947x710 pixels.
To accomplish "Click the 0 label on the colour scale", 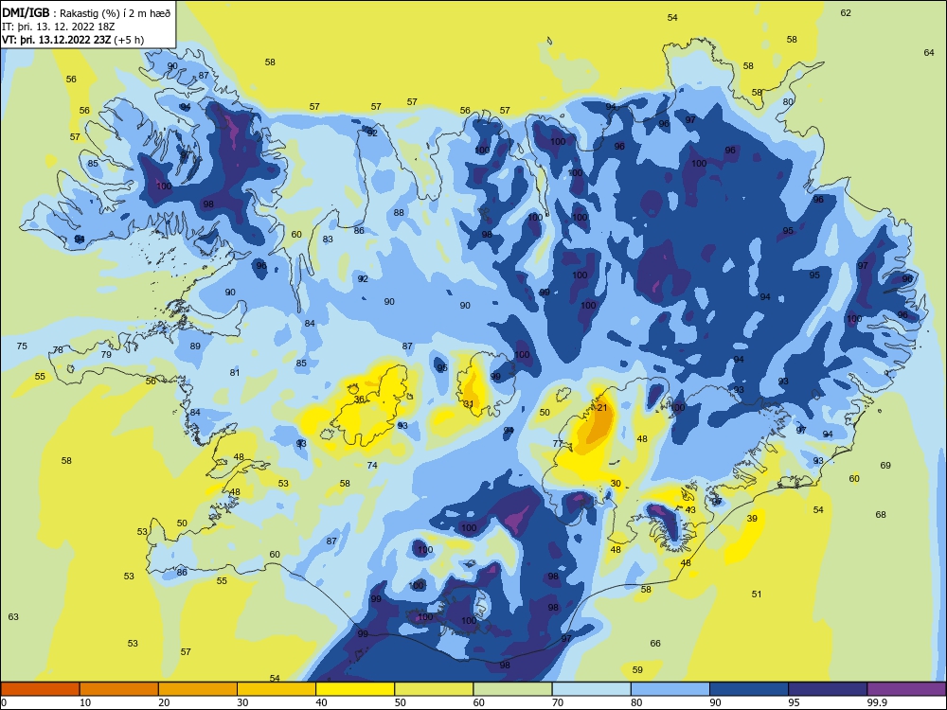I will pyautogui.click(x=4, y=702).
